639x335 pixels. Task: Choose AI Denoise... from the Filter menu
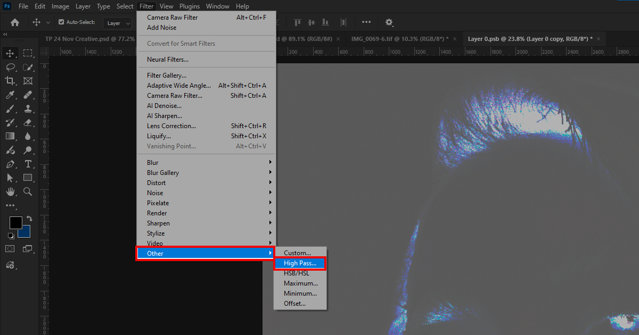pyautogui.click(x=206, y=106)
